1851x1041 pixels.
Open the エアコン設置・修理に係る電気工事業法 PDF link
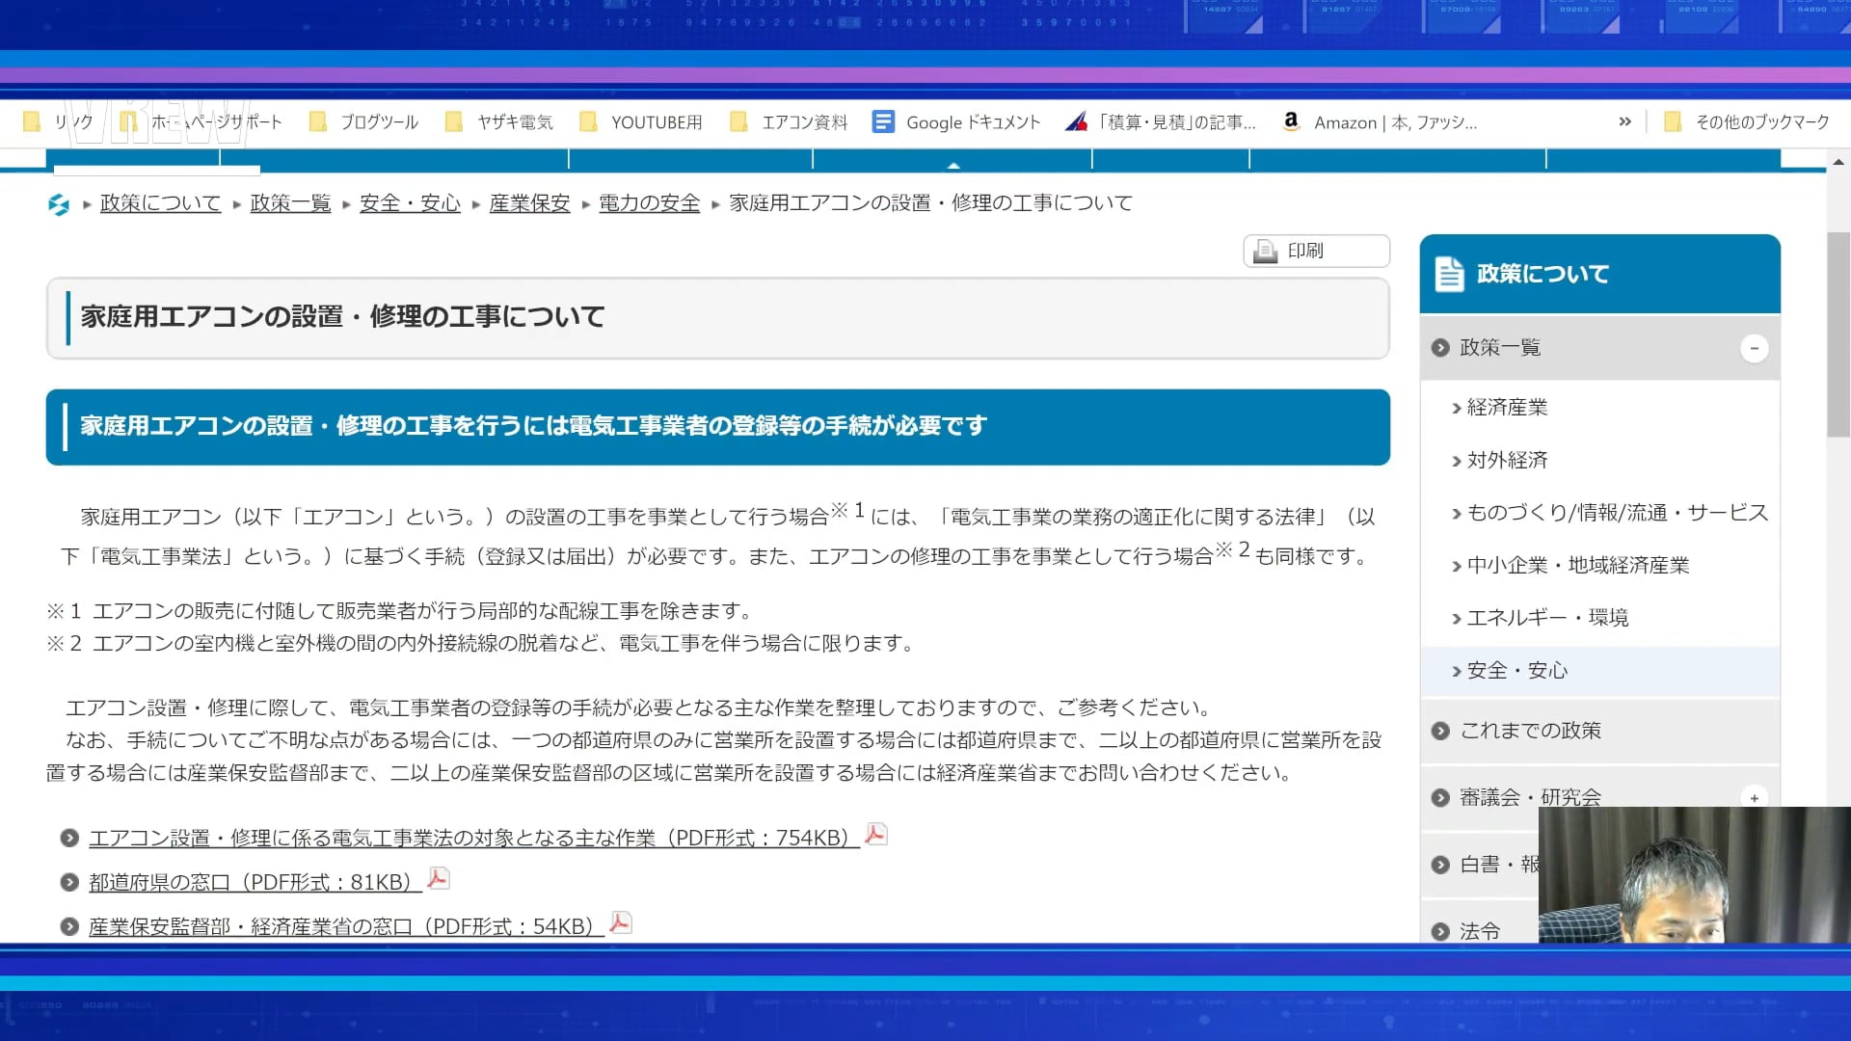pyautogui.click(x=473, y=839)
